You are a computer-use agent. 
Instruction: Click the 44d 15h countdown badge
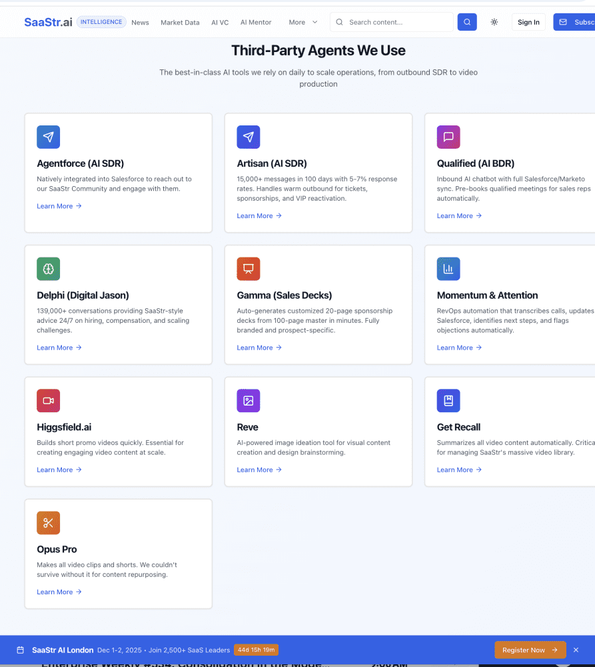coord(257,650)
